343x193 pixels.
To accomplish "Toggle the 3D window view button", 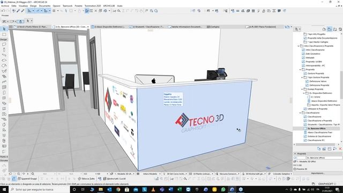I will click(x=87, y=11).
